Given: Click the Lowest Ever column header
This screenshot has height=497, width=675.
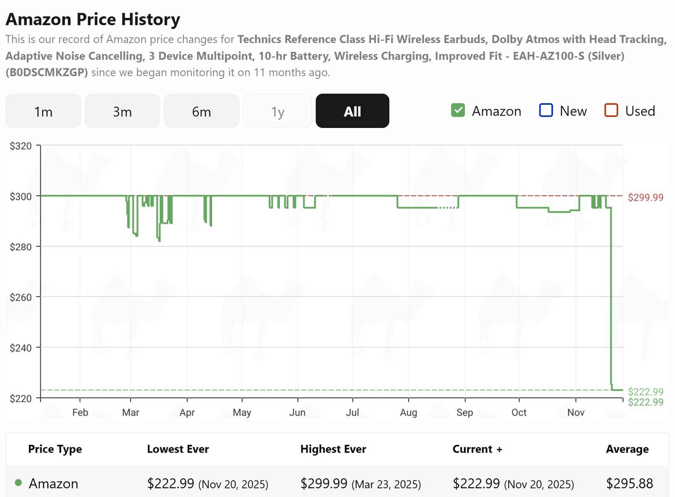Looking at the screenshot, I should [x=178, y=449].
